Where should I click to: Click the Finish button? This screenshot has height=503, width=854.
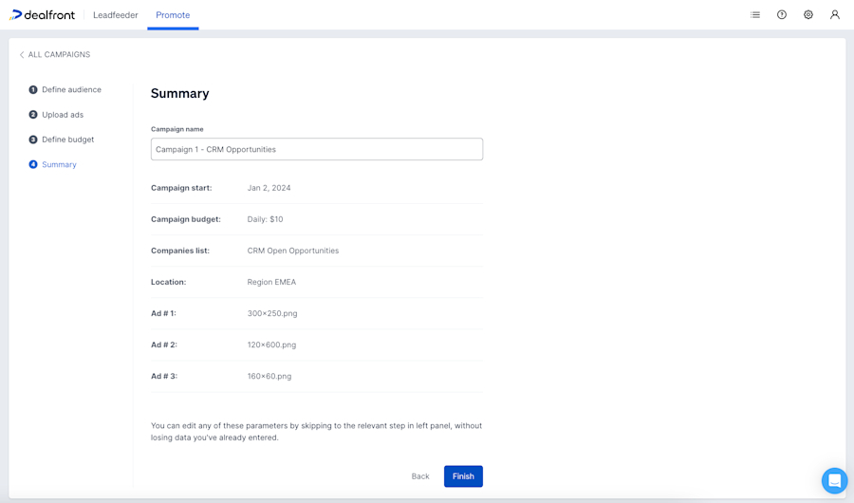[x=463, y=476]
